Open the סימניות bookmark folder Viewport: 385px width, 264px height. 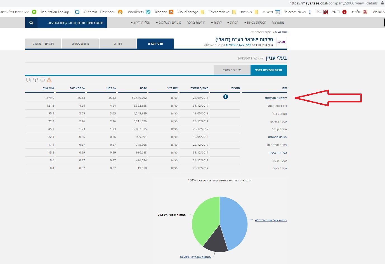click(249, 12)
